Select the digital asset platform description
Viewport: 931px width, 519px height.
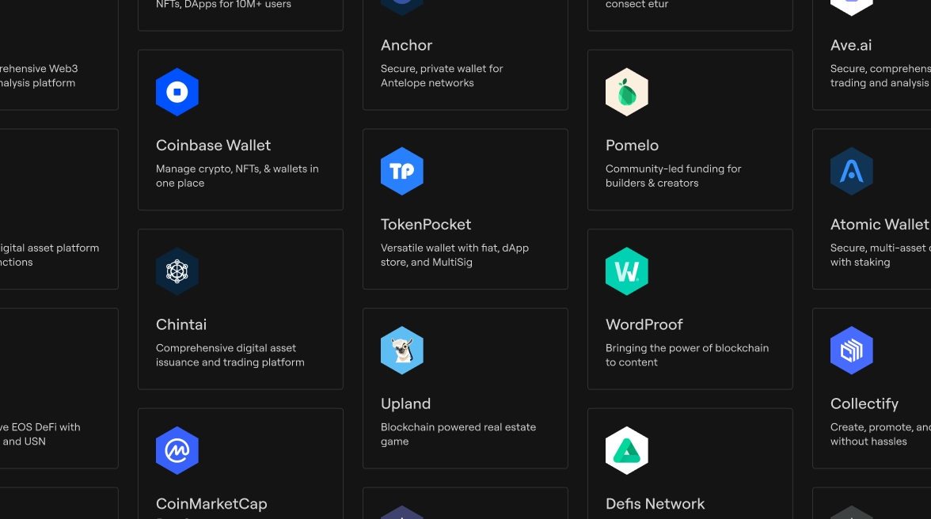[x=49, y=255]
